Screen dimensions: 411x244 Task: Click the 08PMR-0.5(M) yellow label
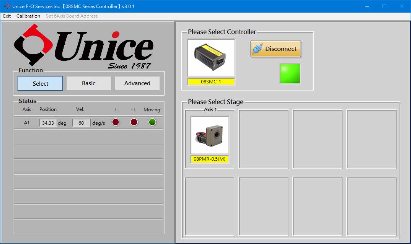click(x=209, y=159)
